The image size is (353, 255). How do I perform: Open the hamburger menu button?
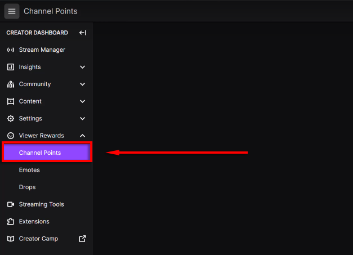tap(12, 11)
